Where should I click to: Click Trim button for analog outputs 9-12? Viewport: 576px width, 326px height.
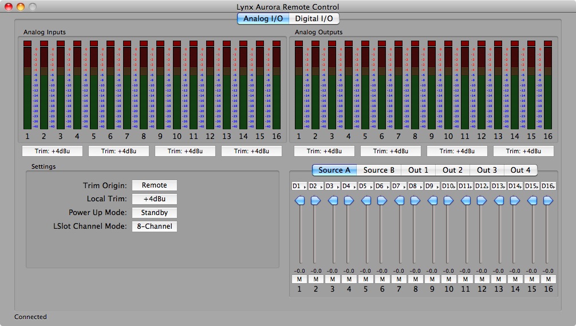(x=457, y=151)
